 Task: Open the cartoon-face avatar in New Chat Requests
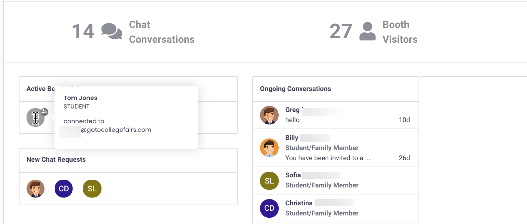tap(36, 189)
